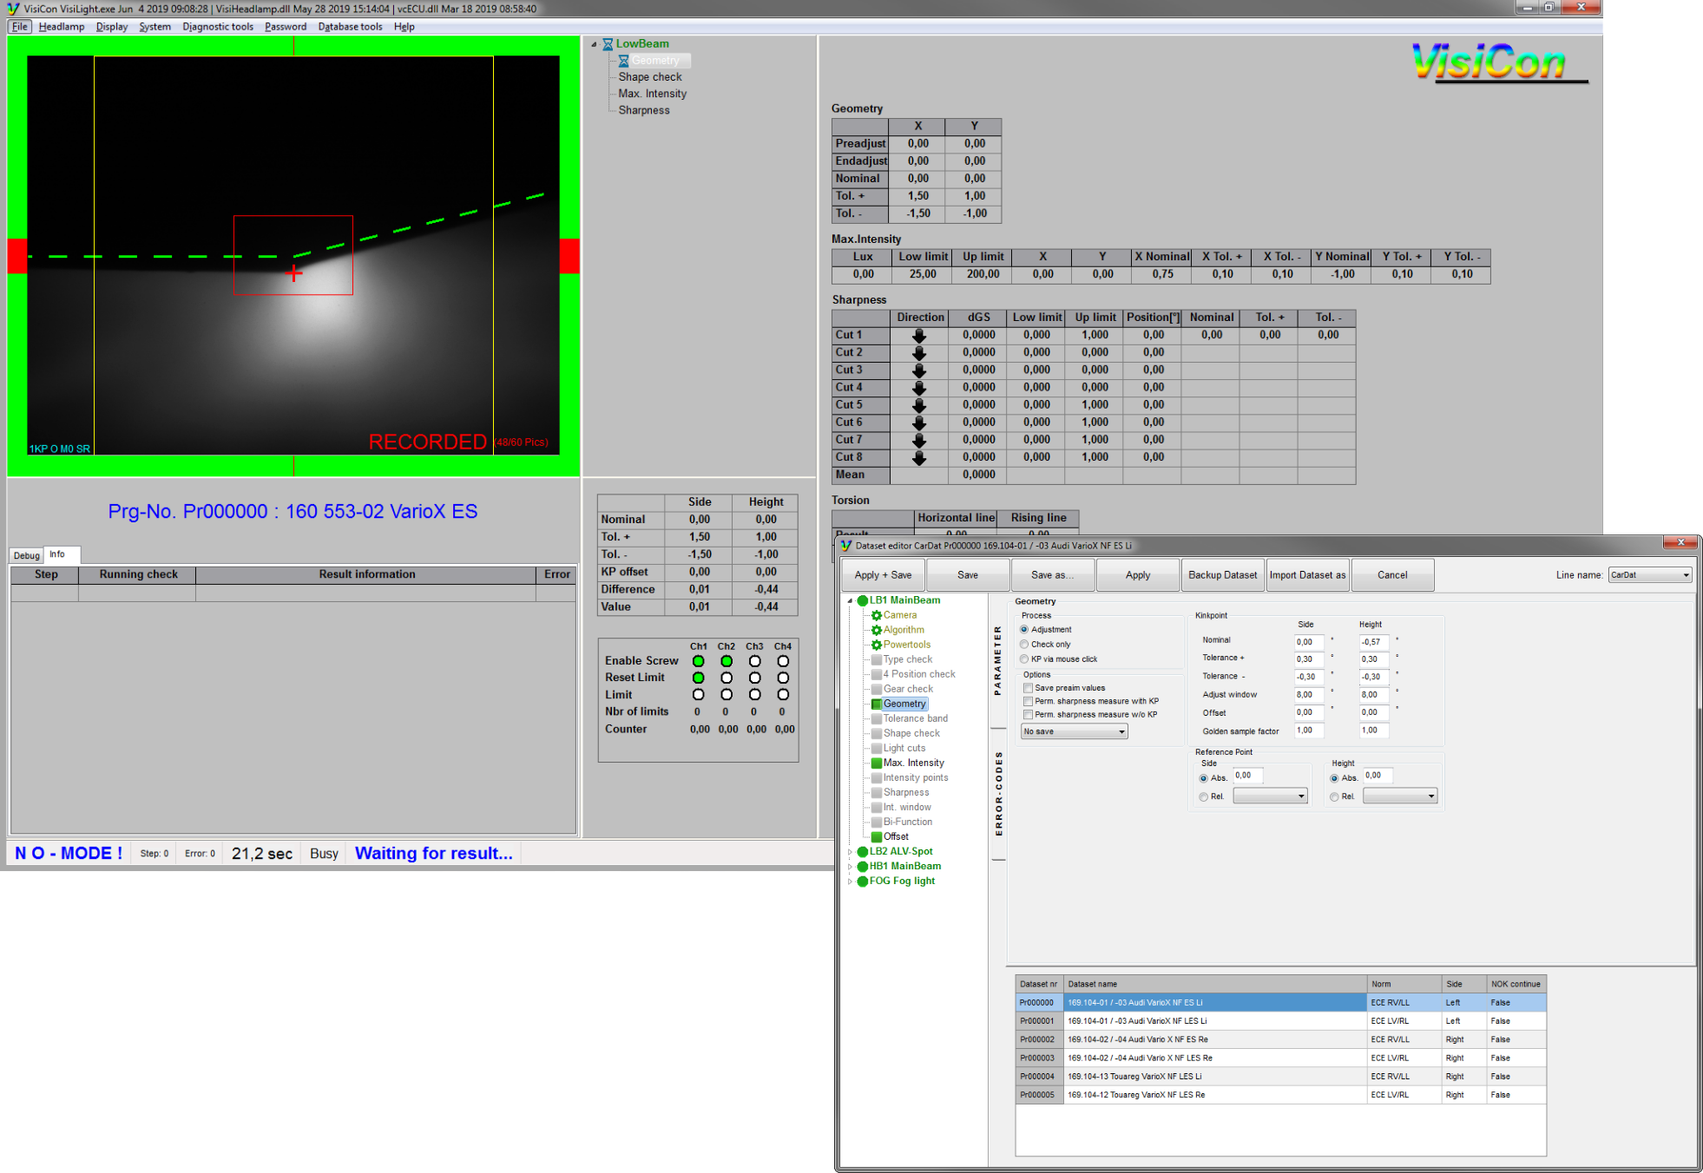This screenshot has width=1703, height=1173.
Task: Click the green circle icon of HB1 MainBeam
Action: pyautogui.click(x=863, y=866)
